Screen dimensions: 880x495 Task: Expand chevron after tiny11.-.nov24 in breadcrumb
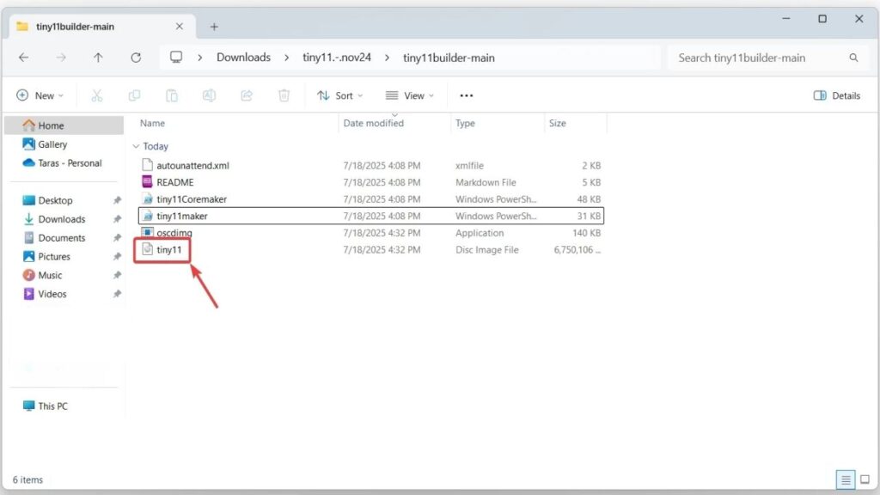387,58
